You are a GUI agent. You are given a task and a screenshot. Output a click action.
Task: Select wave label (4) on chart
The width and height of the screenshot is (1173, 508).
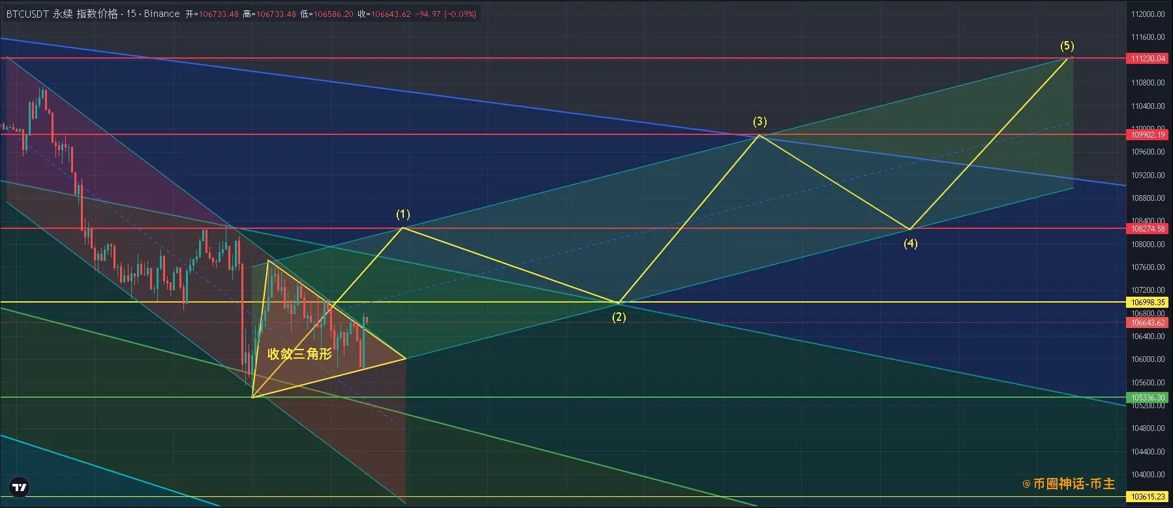click(x=911, y=244)
